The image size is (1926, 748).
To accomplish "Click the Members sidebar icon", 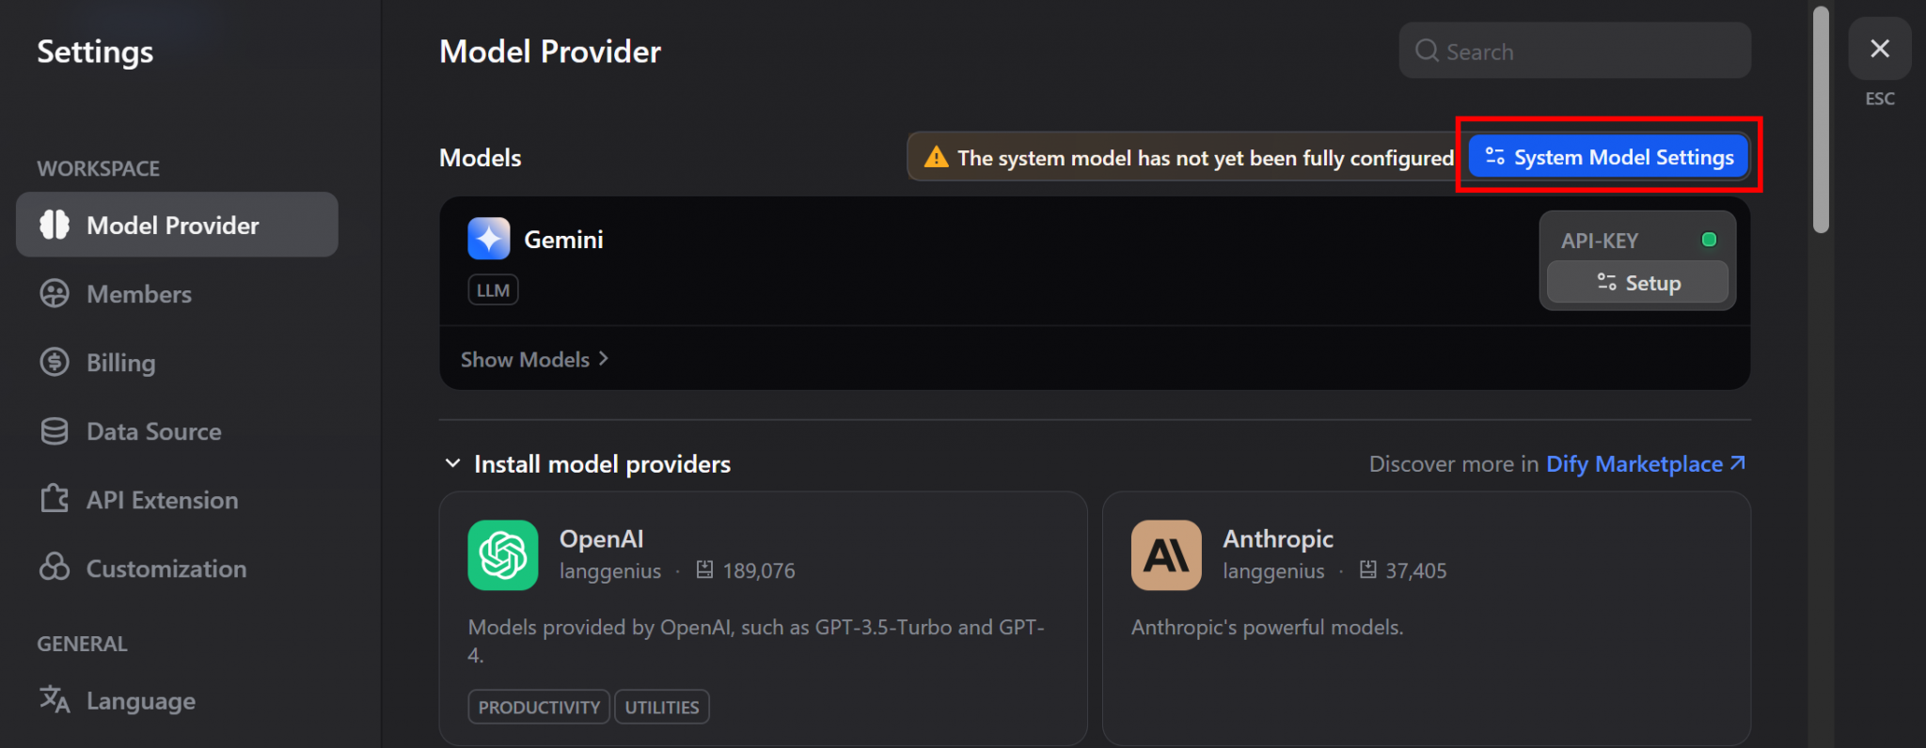I will click(55, 294).
